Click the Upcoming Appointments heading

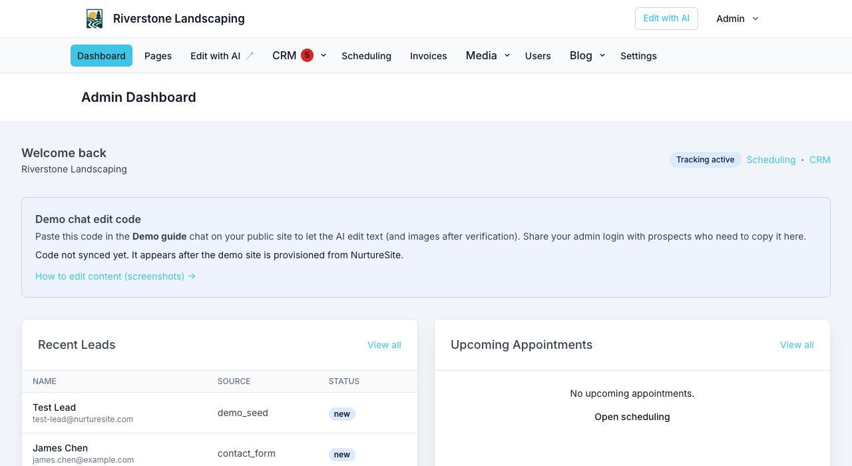pyautogui.click(x=521, y=345)
